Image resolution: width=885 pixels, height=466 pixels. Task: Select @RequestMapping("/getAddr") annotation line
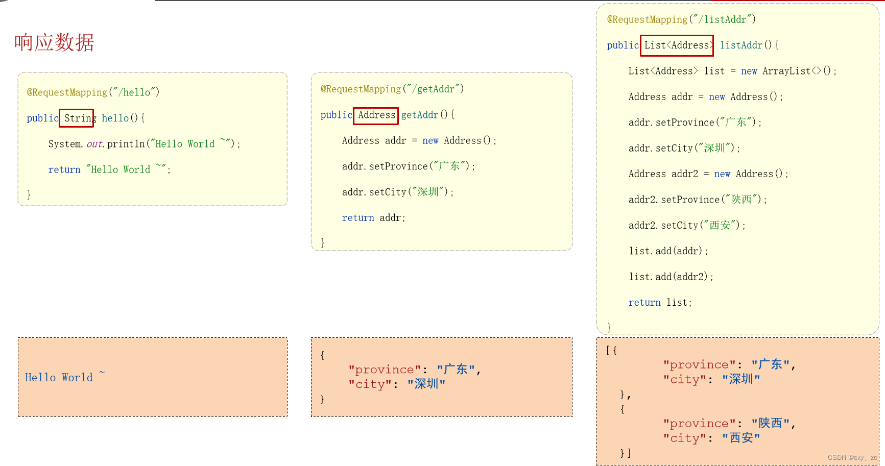tap(392, 89)
